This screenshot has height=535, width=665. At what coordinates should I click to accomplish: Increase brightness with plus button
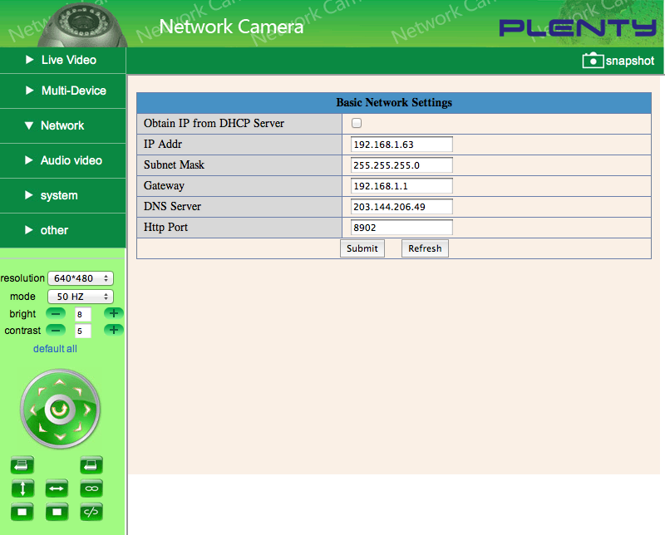point(114,313)
